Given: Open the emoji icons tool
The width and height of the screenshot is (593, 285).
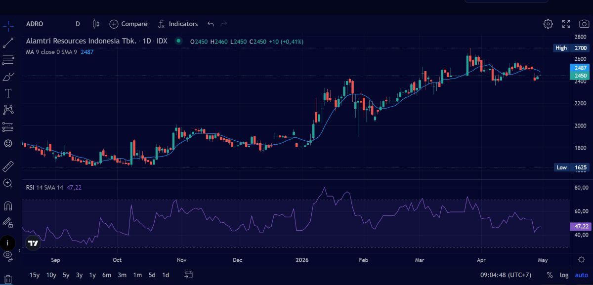Looking at the screenshot, I should tap(8, 143).
